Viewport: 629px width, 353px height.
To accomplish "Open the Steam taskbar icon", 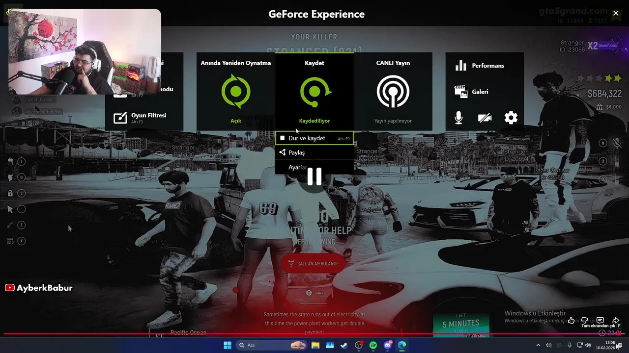I will (344, 345).
